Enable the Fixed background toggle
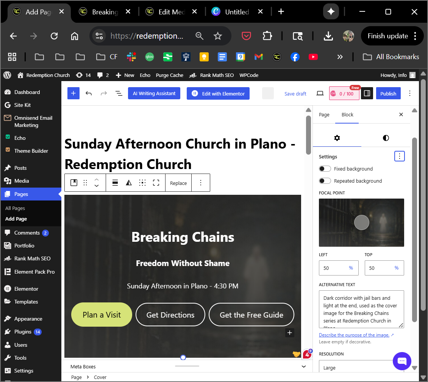The image size is (428, 382). 325,169
